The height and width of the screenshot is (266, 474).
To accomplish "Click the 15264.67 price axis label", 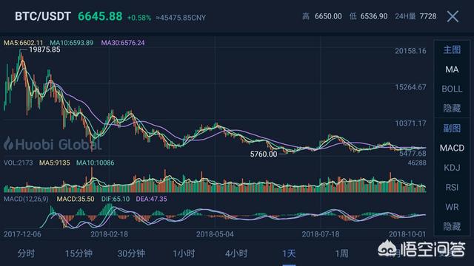I will point(410,87).
